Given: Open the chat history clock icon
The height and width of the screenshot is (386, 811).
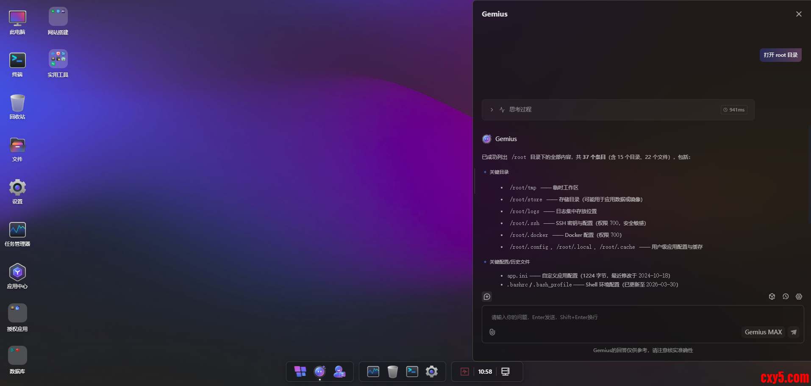Looking at the screenshot, I should point(785,297).
